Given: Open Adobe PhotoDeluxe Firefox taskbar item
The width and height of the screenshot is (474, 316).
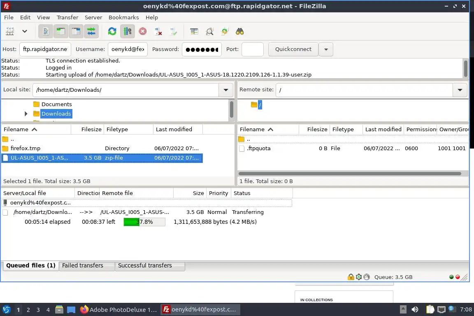Looking at the screenshot, I should tap(118, 310).
